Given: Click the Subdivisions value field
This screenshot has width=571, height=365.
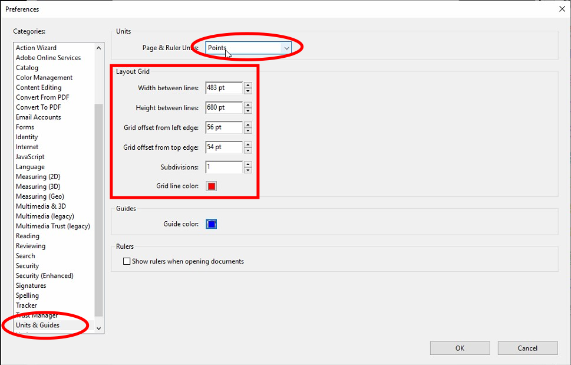Looking at the screenshot, I should click(x=223, y=167).
